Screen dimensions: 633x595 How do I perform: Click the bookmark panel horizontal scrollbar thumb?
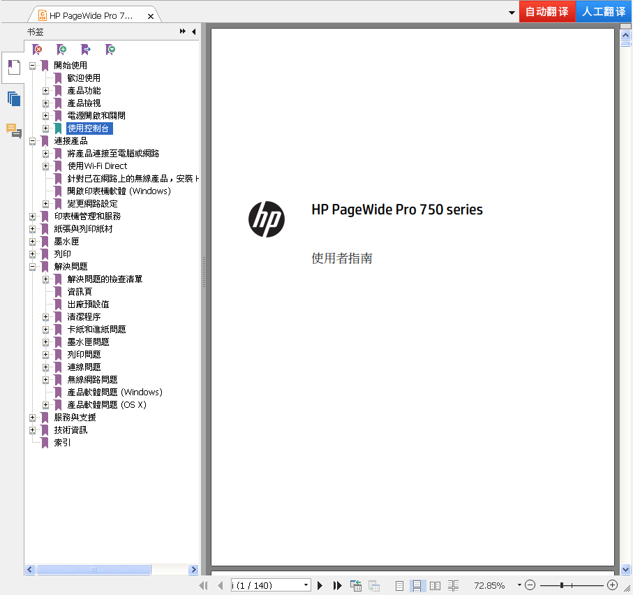pyautogui.click(x=94, y=570)
